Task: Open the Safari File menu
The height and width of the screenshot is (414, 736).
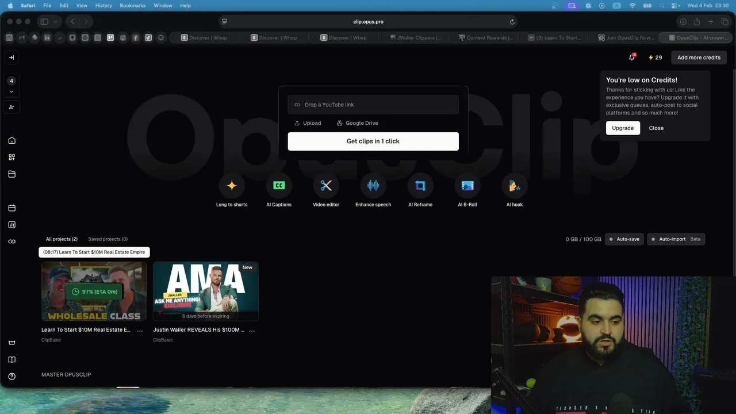Action: pyautogui.click(x=47, y=5)
